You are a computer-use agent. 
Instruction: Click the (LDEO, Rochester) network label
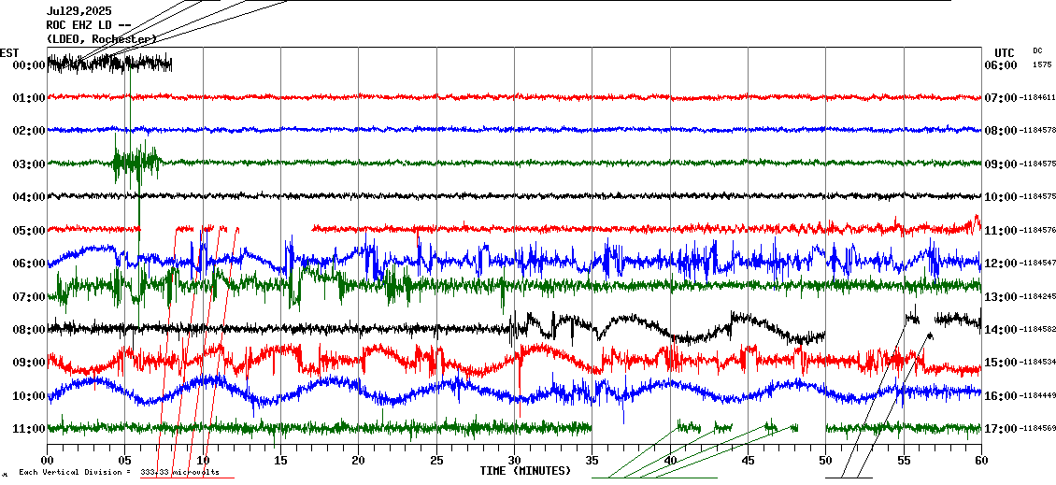(101, 38)
